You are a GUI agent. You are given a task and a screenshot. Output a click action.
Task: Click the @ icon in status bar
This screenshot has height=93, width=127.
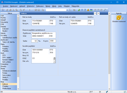[x=100, y=92]
